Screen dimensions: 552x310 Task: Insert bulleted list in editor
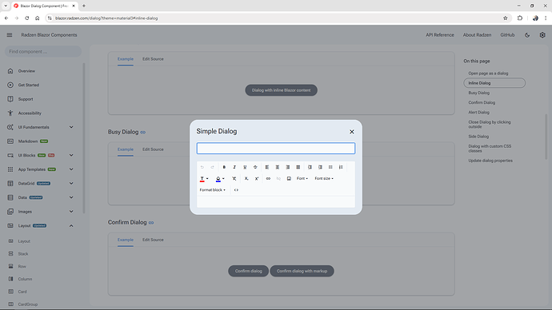pos(330,167)
